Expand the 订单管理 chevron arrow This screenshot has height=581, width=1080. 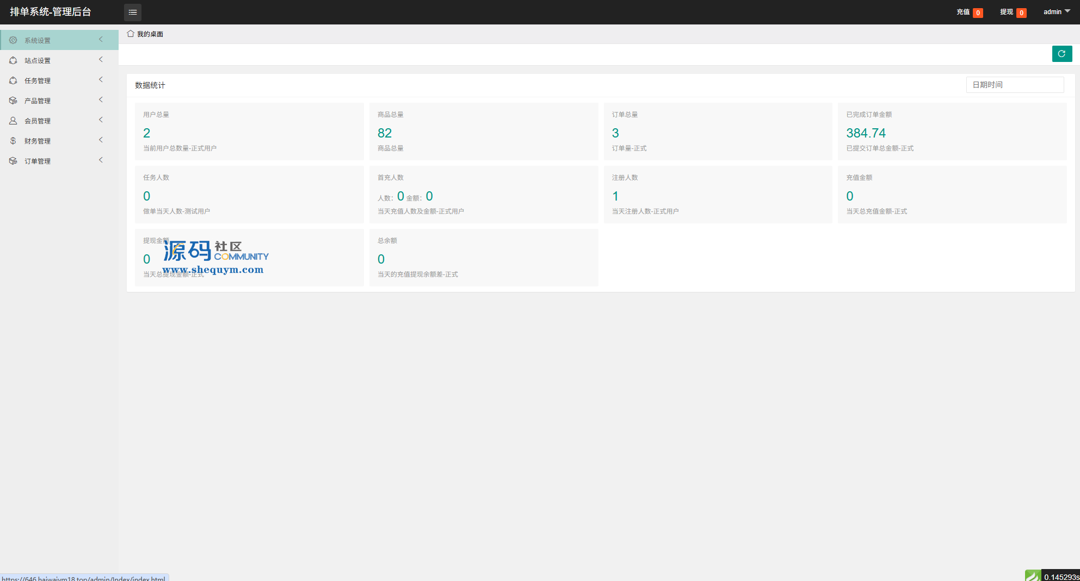pyautogui.click(x=101, y=160)
